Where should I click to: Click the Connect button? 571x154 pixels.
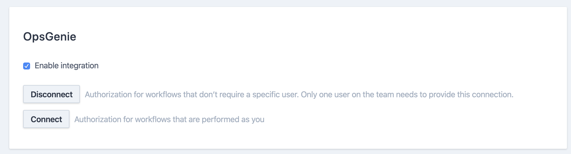tap(46, 119)
